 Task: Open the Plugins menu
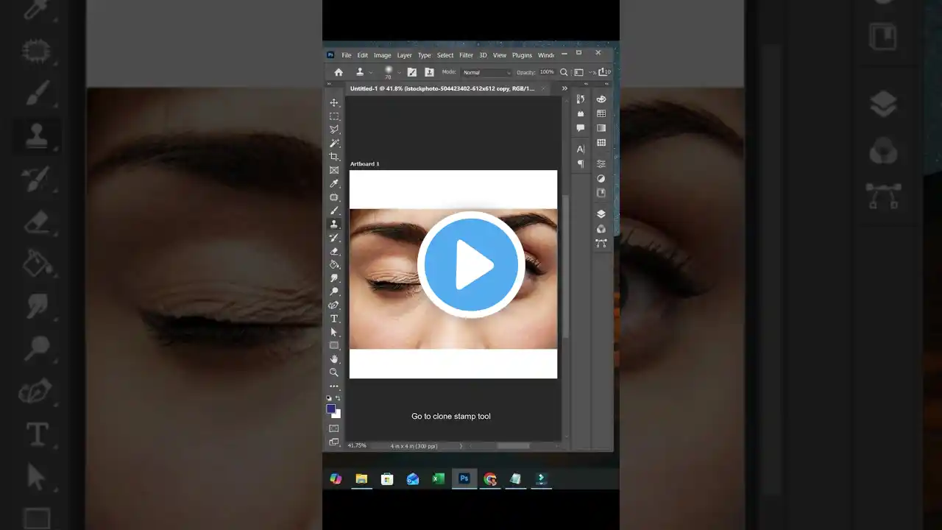coord(522,55)
